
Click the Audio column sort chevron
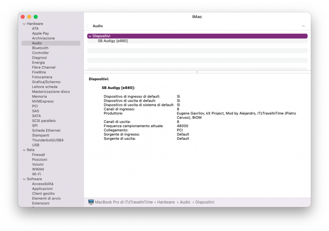click(x=303, y=26)
